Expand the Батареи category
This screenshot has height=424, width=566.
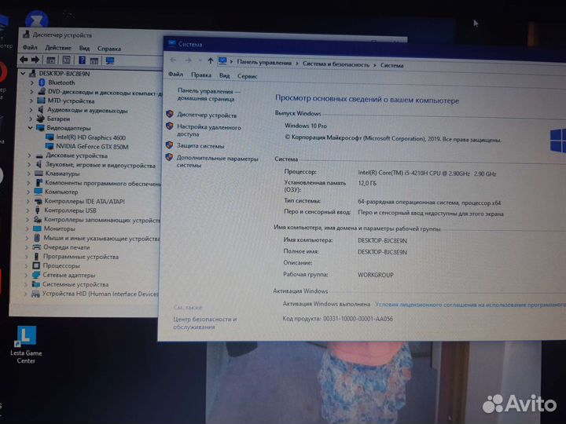31,119
